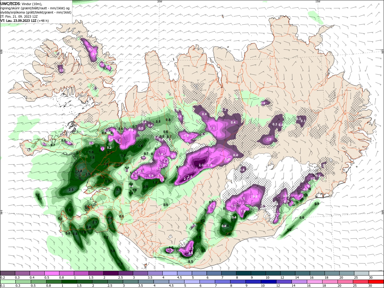Pick the rain-scale swatch labeled 2
The image size is (384, 288).
coord(100,282)
